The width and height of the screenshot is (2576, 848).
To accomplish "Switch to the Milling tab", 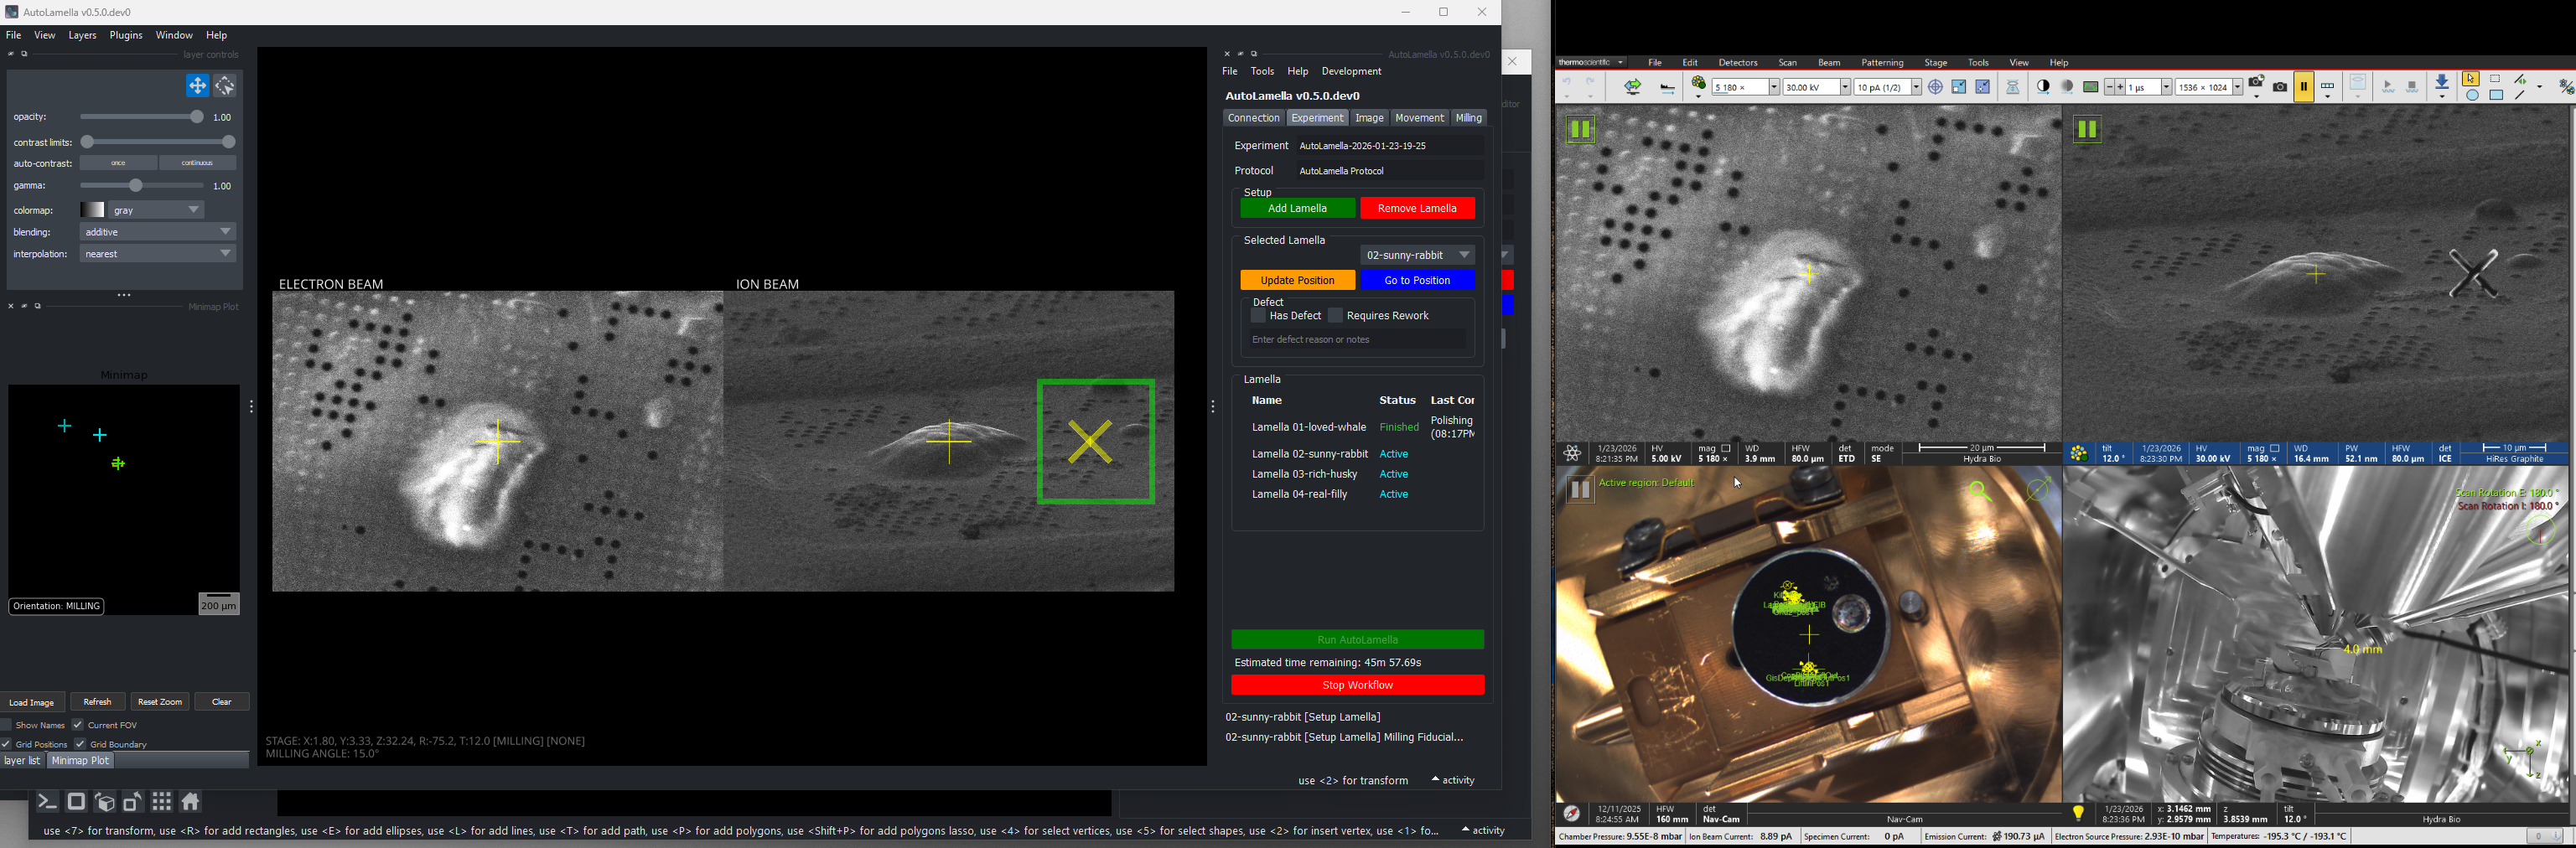I will point(1469,117).
